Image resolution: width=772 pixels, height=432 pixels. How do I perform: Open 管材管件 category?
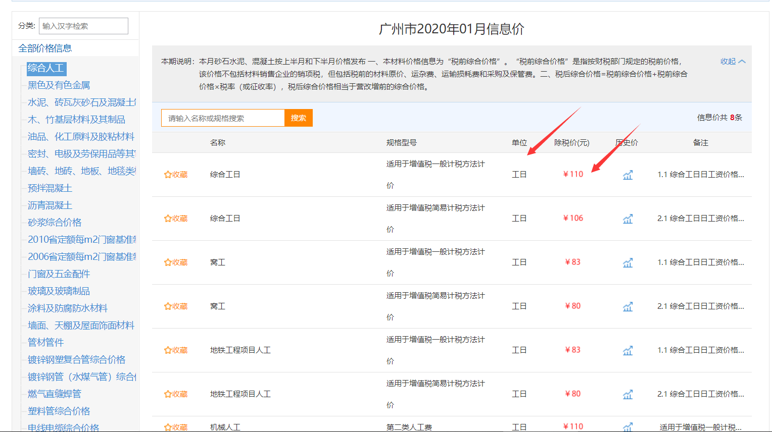point(45,343)
